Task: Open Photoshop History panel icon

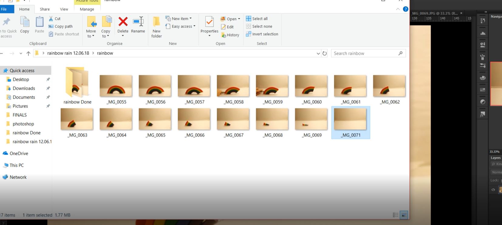Action: tap(483, 21)
